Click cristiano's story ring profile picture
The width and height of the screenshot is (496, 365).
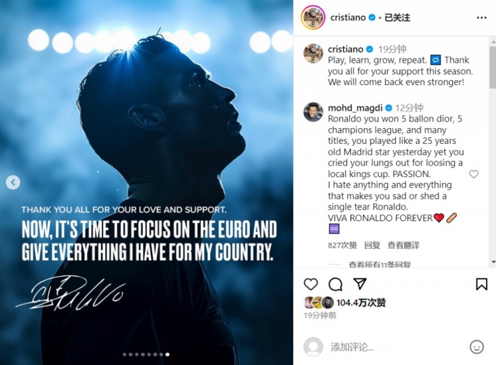[313, 17]
